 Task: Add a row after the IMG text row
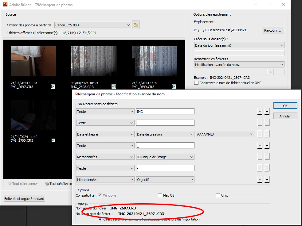pos(267,111)
